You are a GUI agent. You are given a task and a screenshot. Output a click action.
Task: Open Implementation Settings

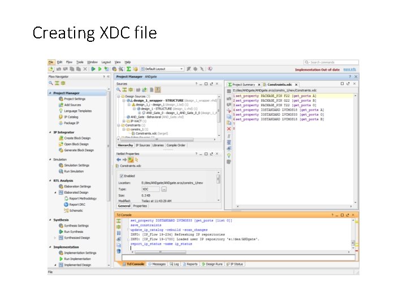(x=80, y=253)
